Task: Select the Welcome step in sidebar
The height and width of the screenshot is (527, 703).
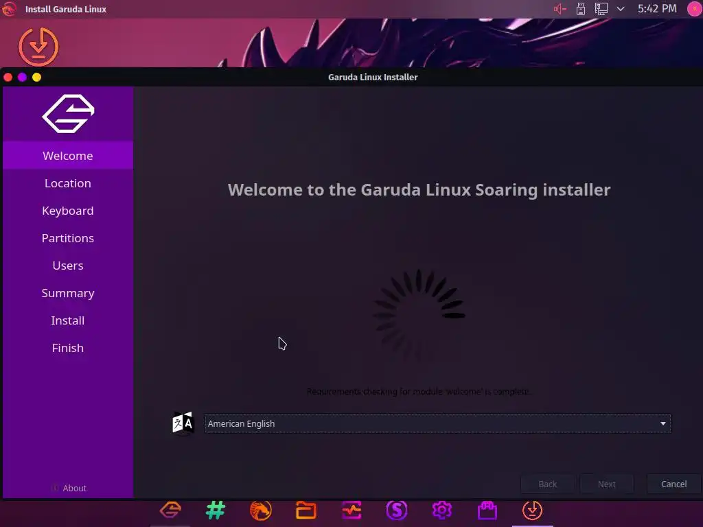Action: (68, 156)
